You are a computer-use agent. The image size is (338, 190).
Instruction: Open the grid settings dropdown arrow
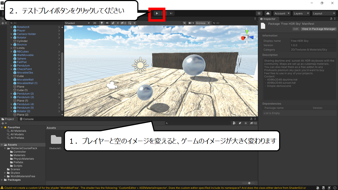click(x=134, y=23)
